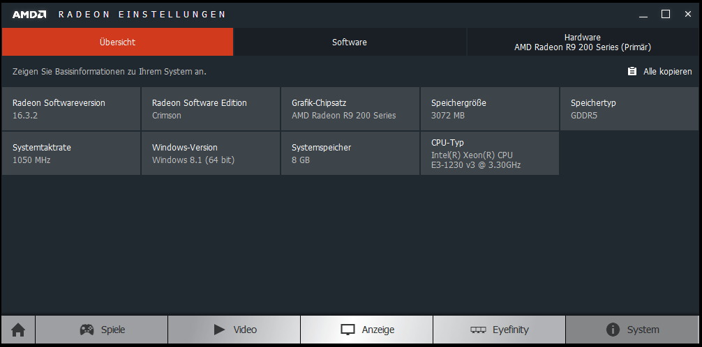Click the gamepad icon for Spiele
Viewport: 702px width, 347px height.
coord(87,330)
